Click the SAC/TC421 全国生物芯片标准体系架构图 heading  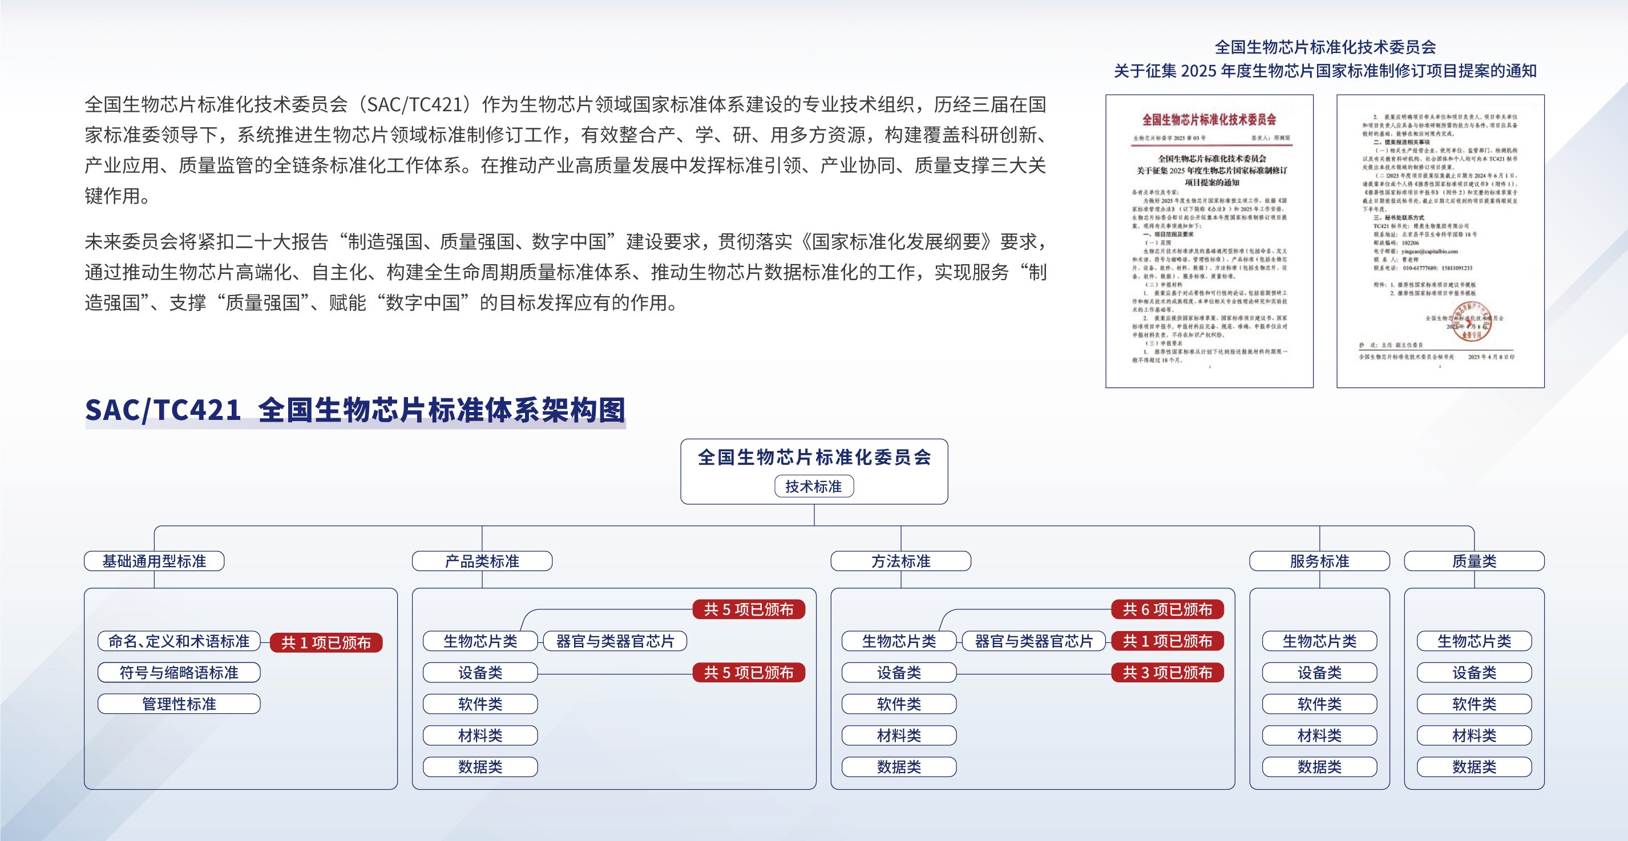355,411
